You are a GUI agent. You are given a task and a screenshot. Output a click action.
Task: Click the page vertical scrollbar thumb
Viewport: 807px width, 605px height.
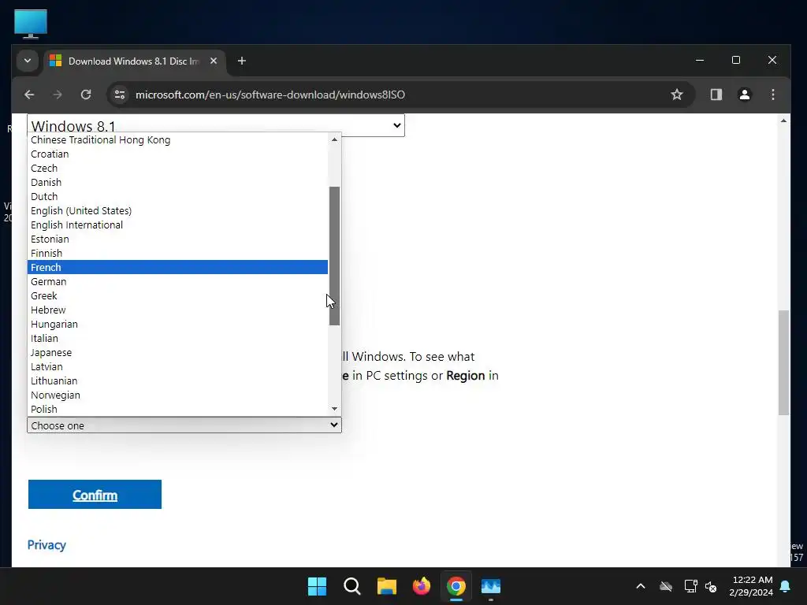tap(783, 362)
